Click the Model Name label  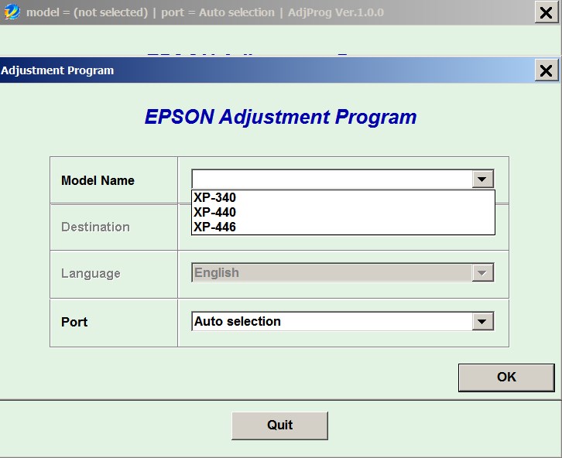[98, 180]
